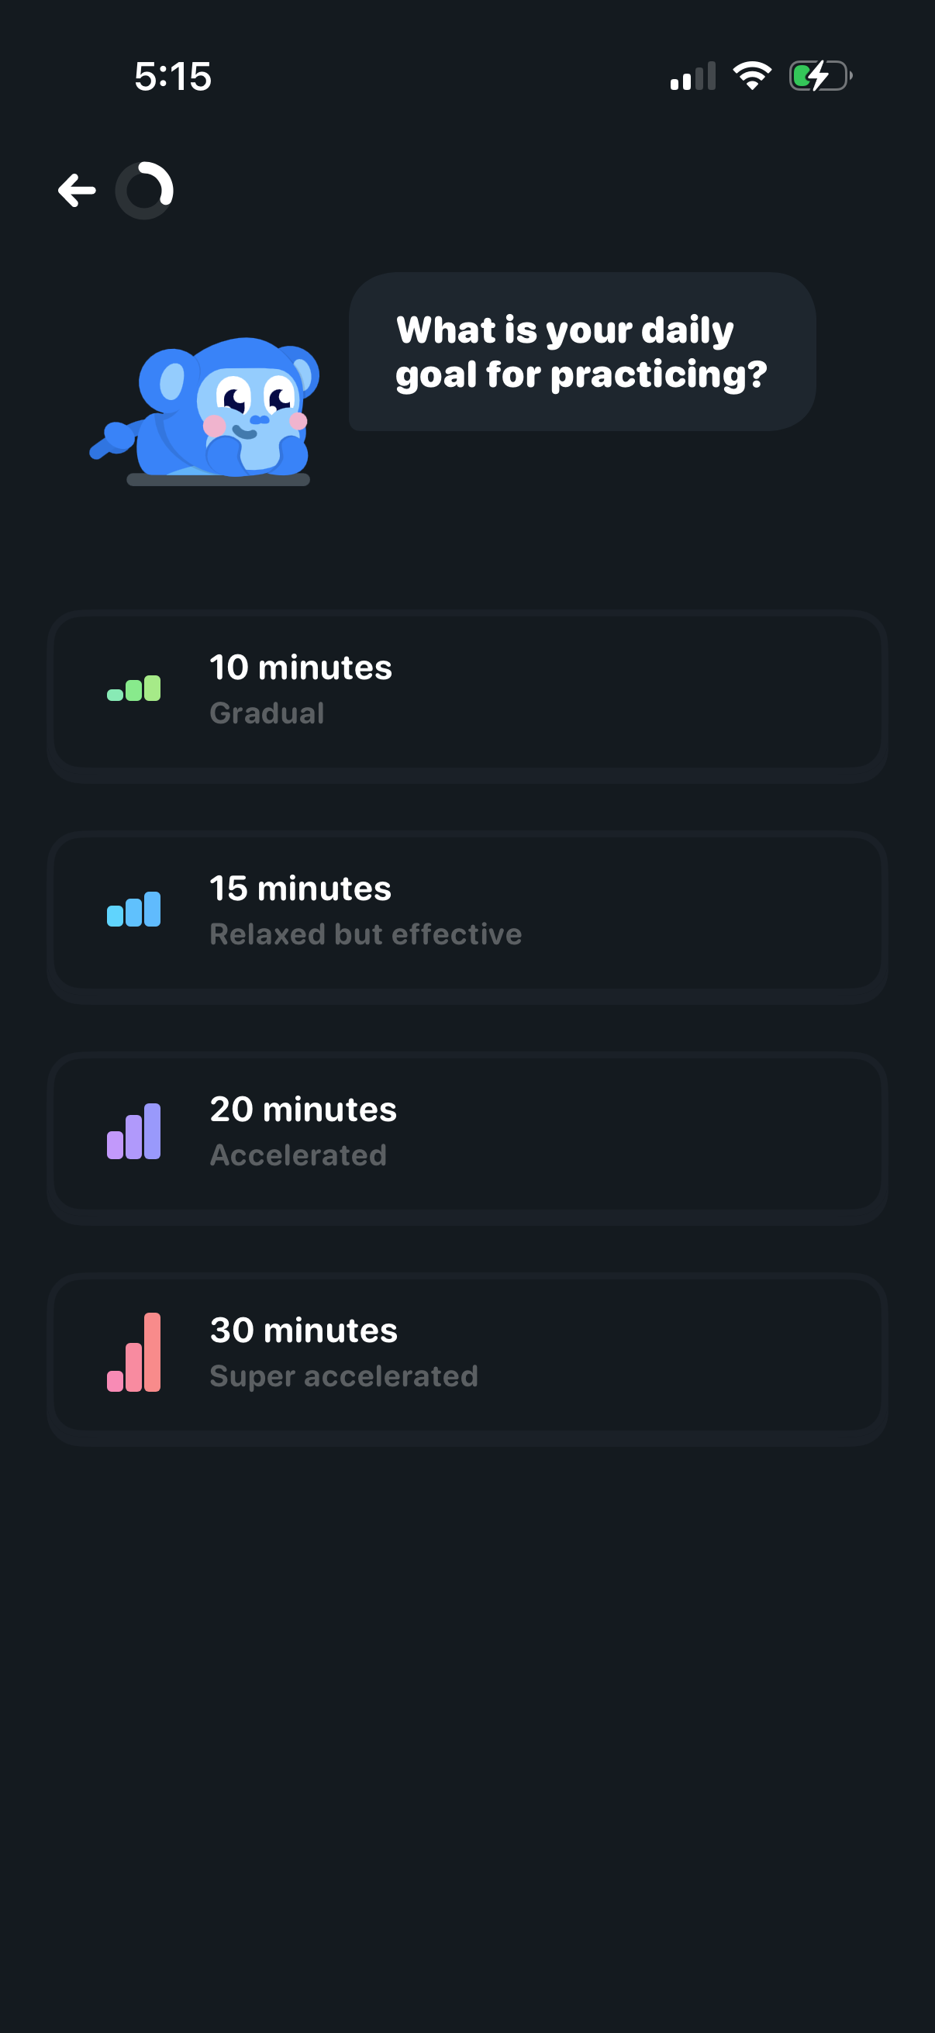Select the 10 minutes Gradual goal
This screenshot has height=2033, width=935.
467,693
